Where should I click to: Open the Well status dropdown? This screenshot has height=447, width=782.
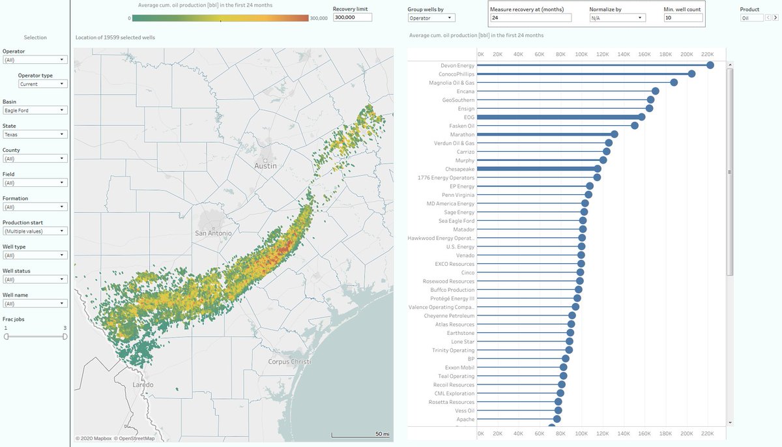(x=35, y=279)
